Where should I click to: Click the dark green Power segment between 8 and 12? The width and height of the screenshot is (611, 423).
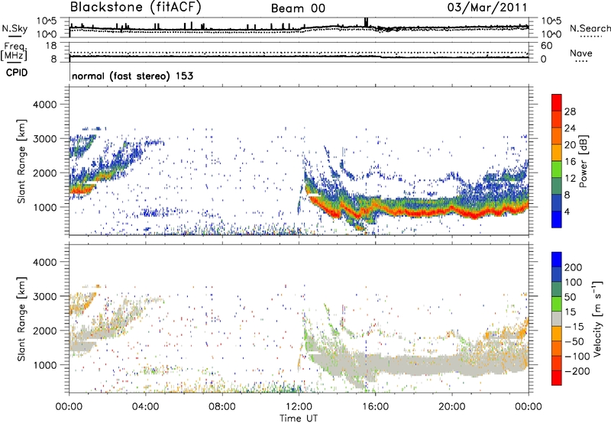(557, 186)
